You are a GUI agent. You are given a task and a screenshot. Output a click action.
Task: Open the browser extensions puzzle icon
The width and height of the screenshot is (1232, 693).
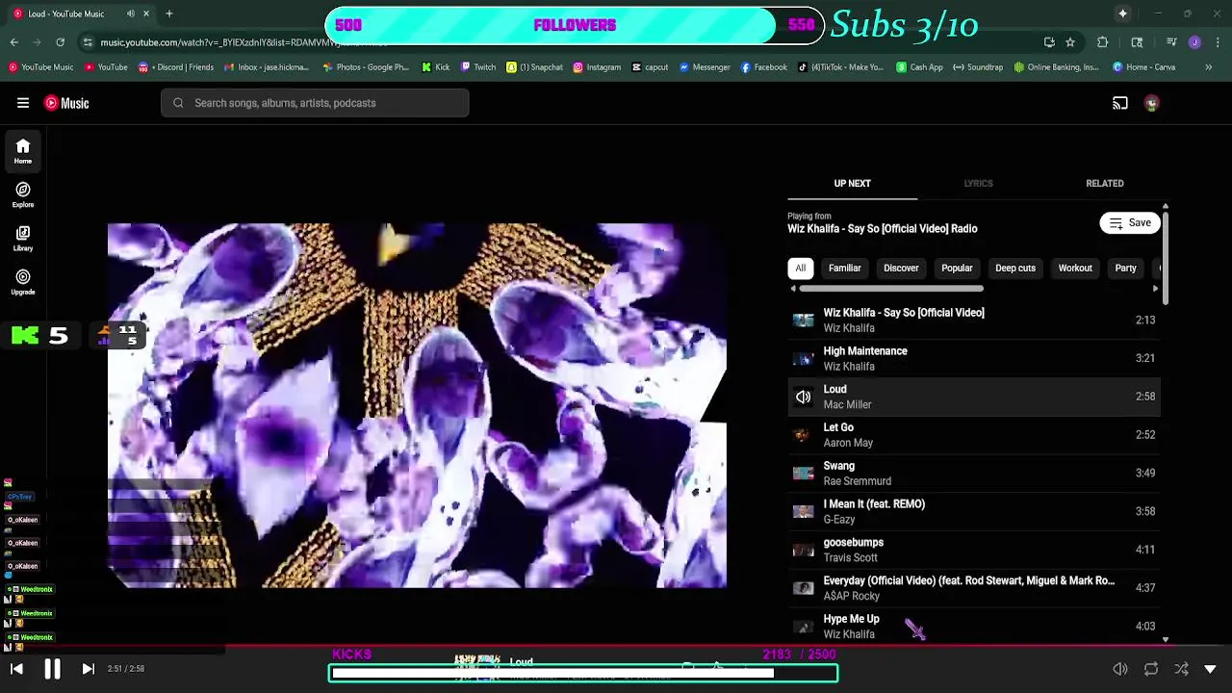(x=1103, y=42)
